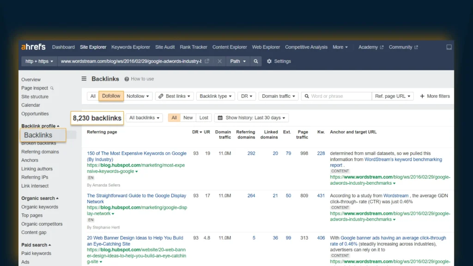Open '150 of The Most Expensive Keywords' link
This screenshot has width=473, height=266.
137,156
